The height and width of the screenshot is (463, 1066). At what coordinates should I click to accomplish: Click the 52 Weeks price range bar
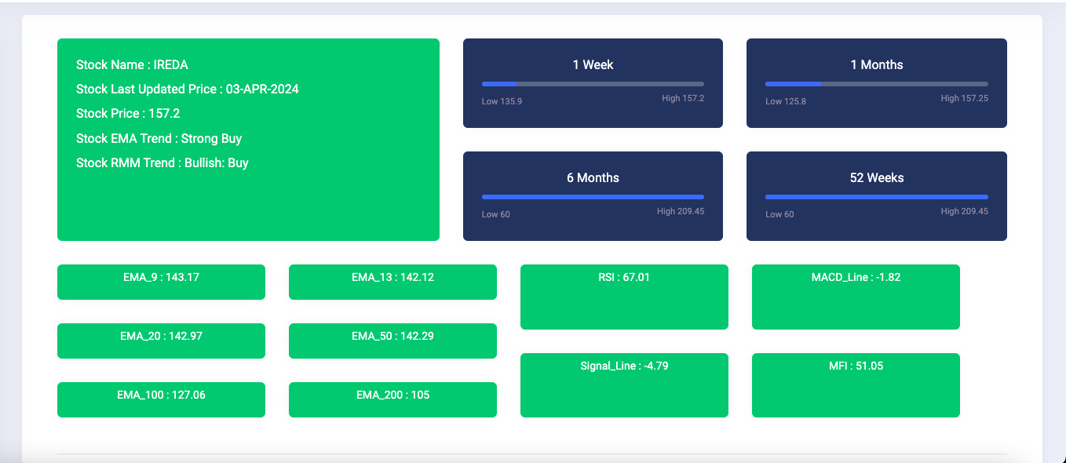[877, 196]
